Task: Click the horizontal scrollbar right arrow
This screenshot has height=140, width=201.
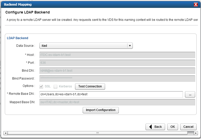Action: pyautogui.click(x=196, y=133)
